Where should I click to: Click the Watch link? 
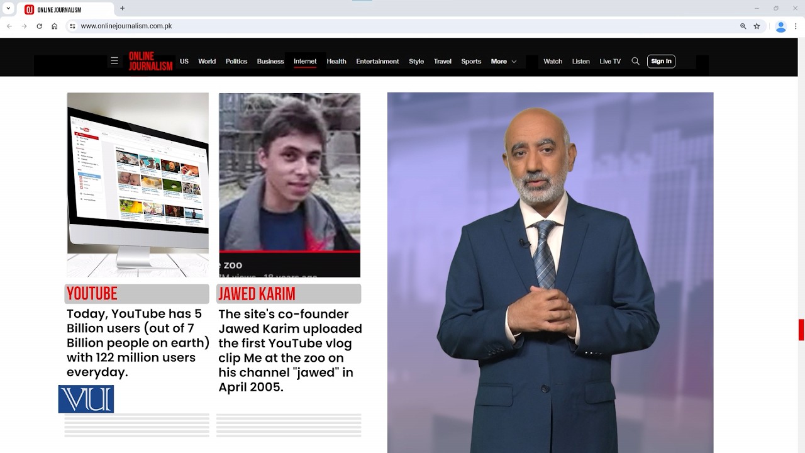tap(553, 61)
